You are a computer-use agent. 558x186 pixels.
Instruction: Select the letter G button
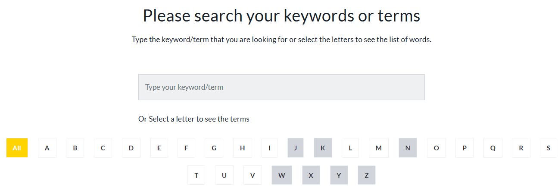click(214, 148)
